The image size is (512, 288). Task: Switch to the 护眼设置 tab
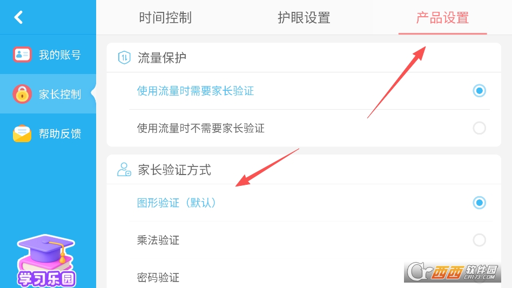304,18
